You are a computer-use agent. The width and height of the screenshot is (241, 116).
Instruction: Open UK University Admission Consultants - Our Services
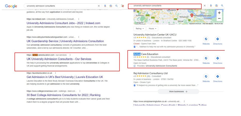(x=59, y=59)
